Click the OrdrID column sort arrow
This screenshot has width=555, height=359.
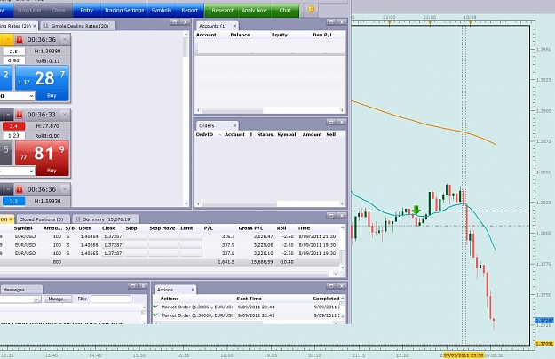coord(220,135)
